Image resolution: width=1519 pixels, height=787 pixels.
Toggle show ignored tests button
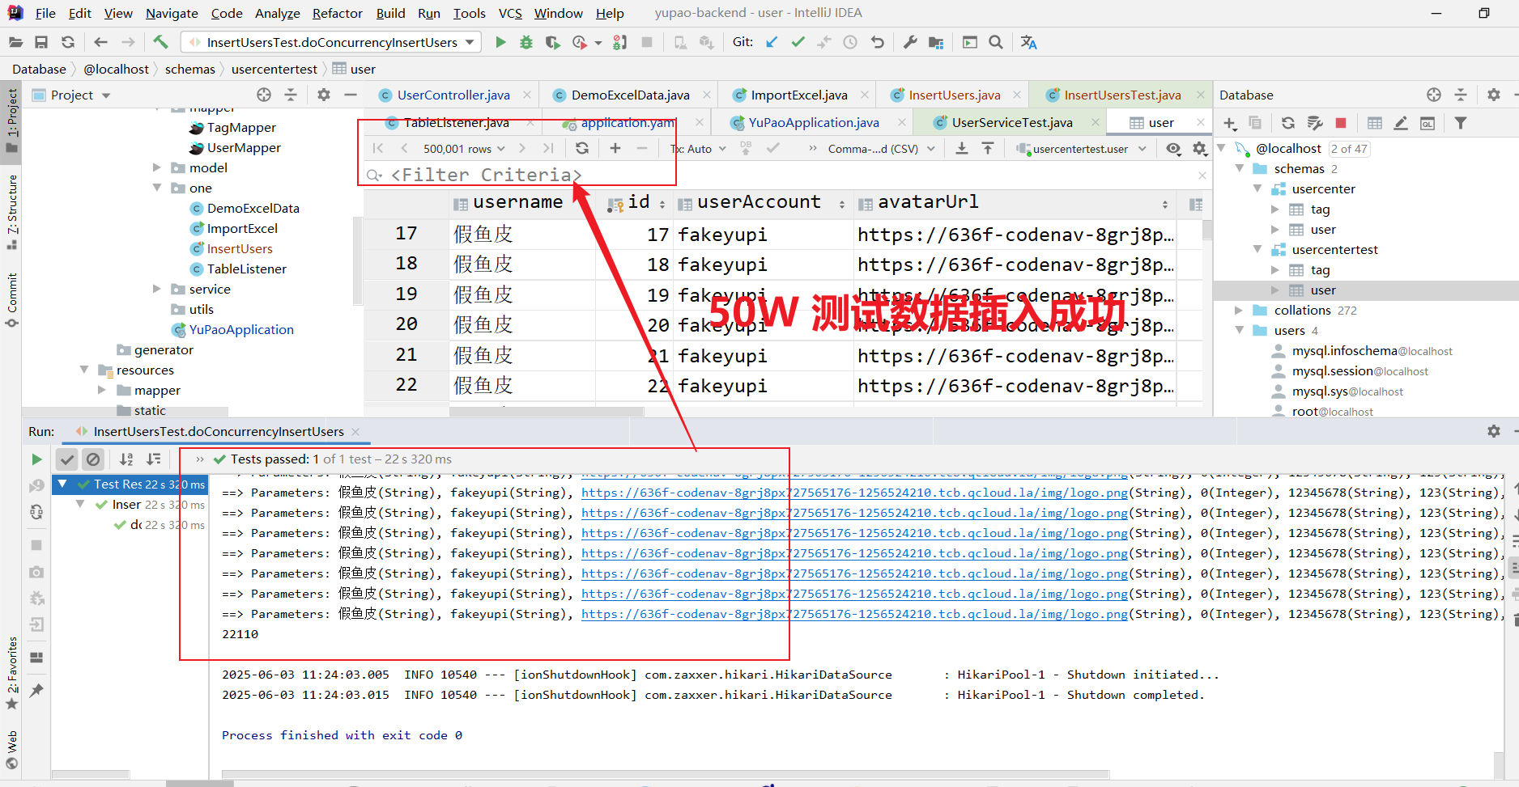(x=94, y=459)
